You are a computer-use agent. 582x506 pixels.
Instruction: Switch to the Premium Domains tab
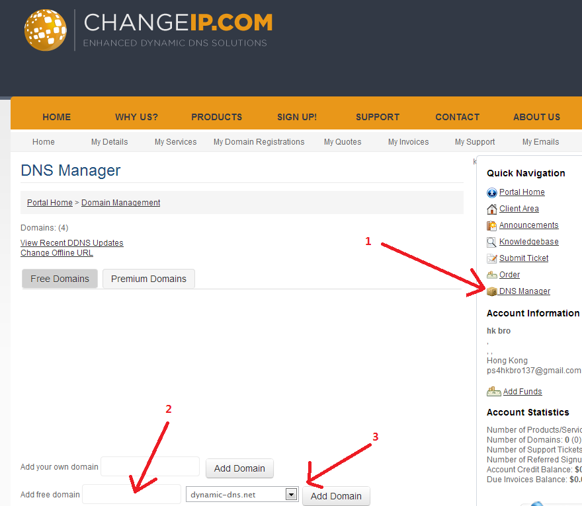149,279
